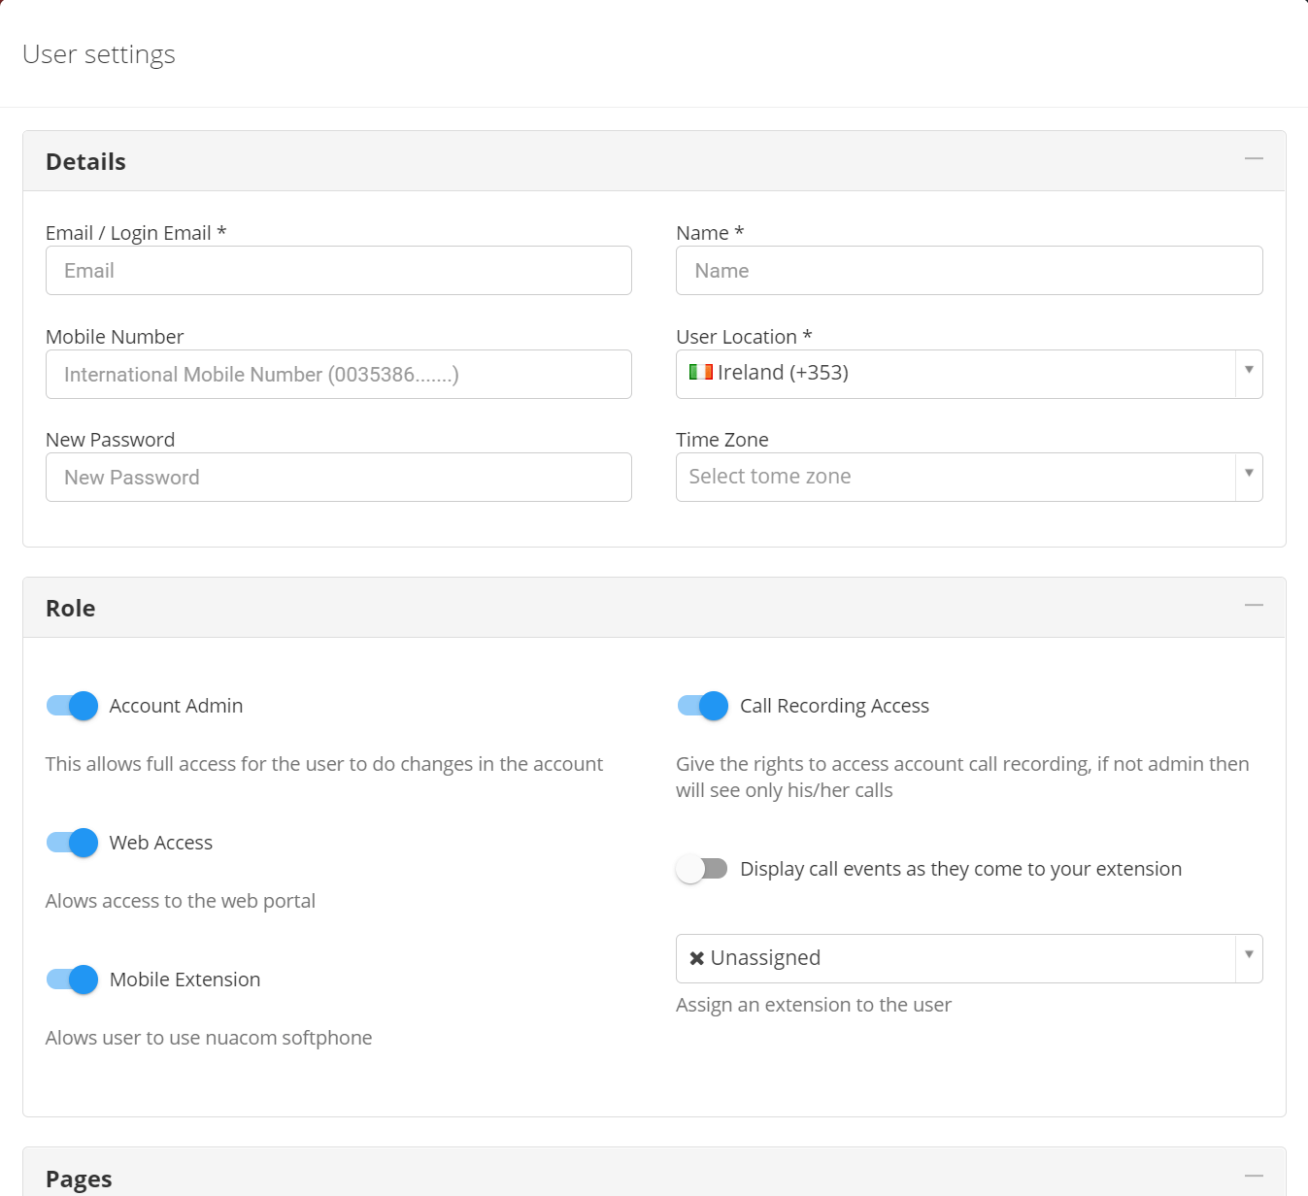Collapse the Role section
The height and width of the screenshot is (1196, 1308).
(1254, 605)
